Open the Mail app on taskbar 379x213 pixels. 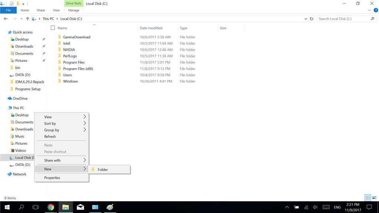point(80,207)
